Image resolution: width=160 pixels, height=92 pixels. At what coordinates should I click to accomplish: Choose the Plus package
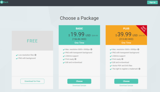point(126,81)
